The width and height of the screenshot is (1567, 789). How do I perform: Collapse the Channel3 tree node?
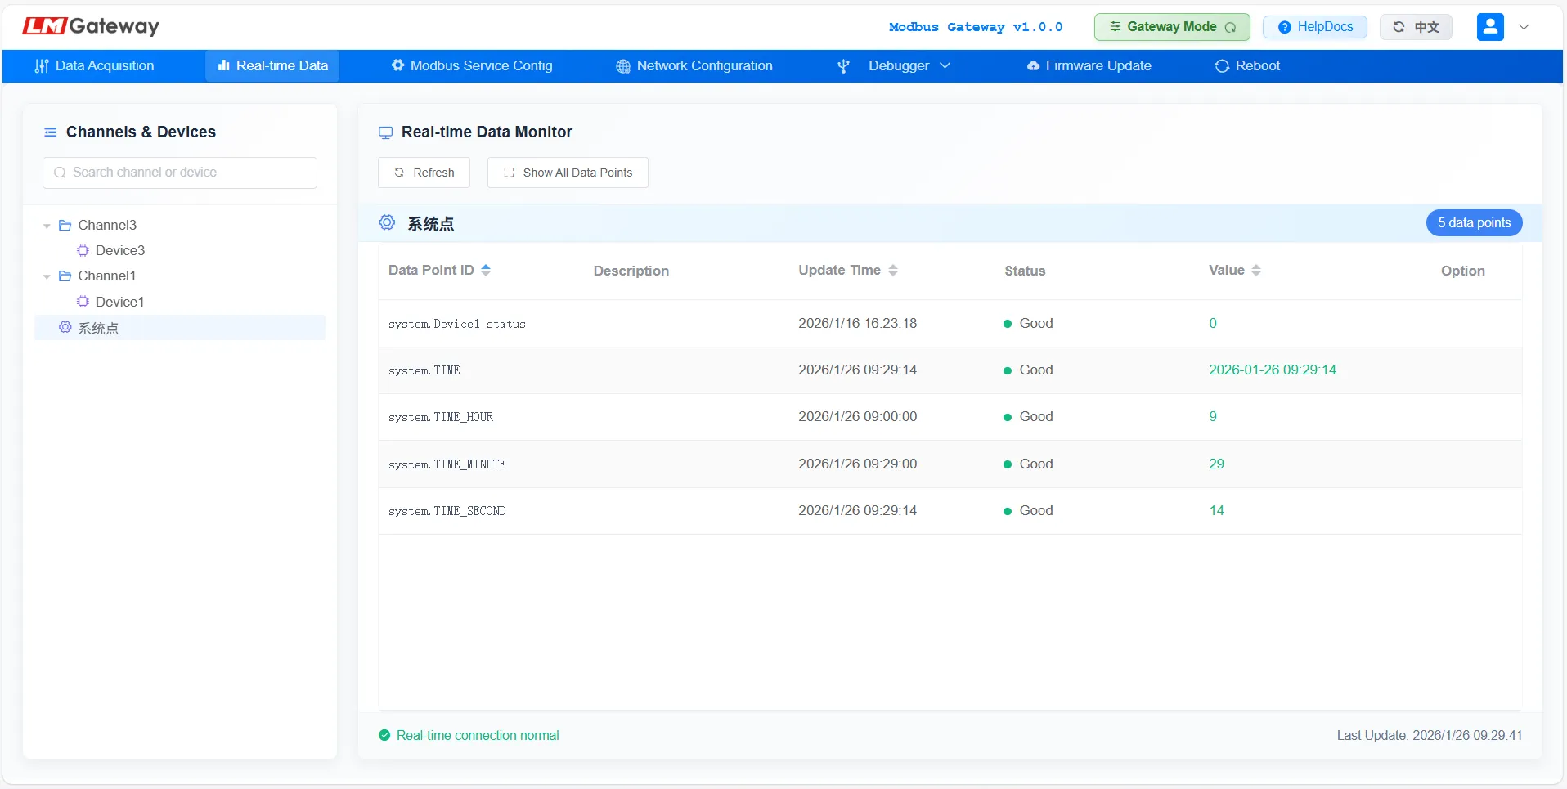coord(47,226)
